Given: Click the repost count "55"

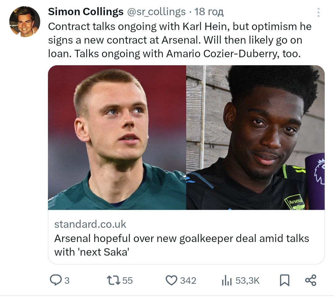Looking at the screenshot, I should point(127,281).
